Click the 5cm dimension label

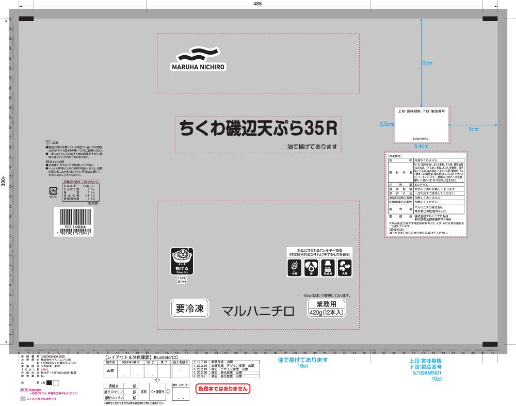tap(474, 129)
